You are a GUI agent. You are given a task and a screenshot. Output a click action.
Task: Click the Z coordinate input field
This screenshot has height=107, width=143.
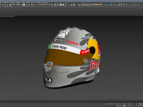click(x=125, y=104)
